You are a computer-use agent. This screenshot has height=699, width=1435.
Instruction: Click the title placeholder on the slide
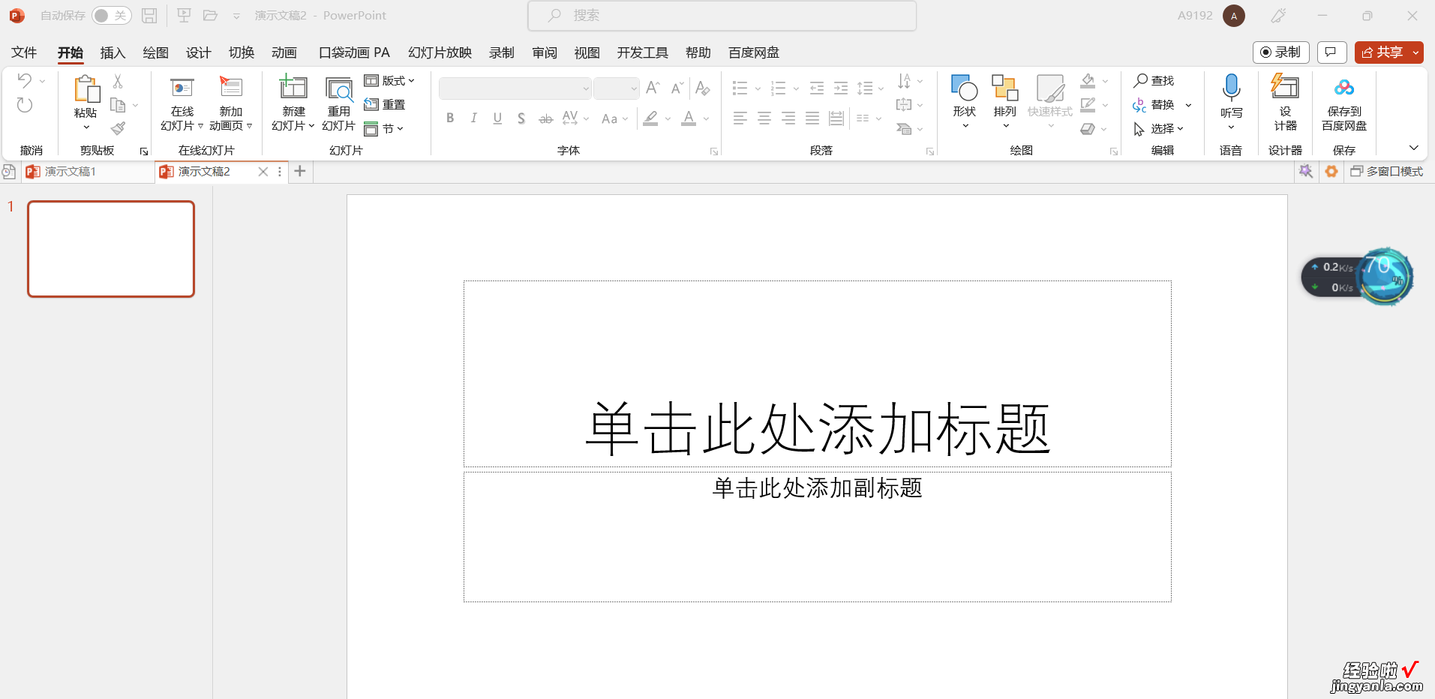818,374
